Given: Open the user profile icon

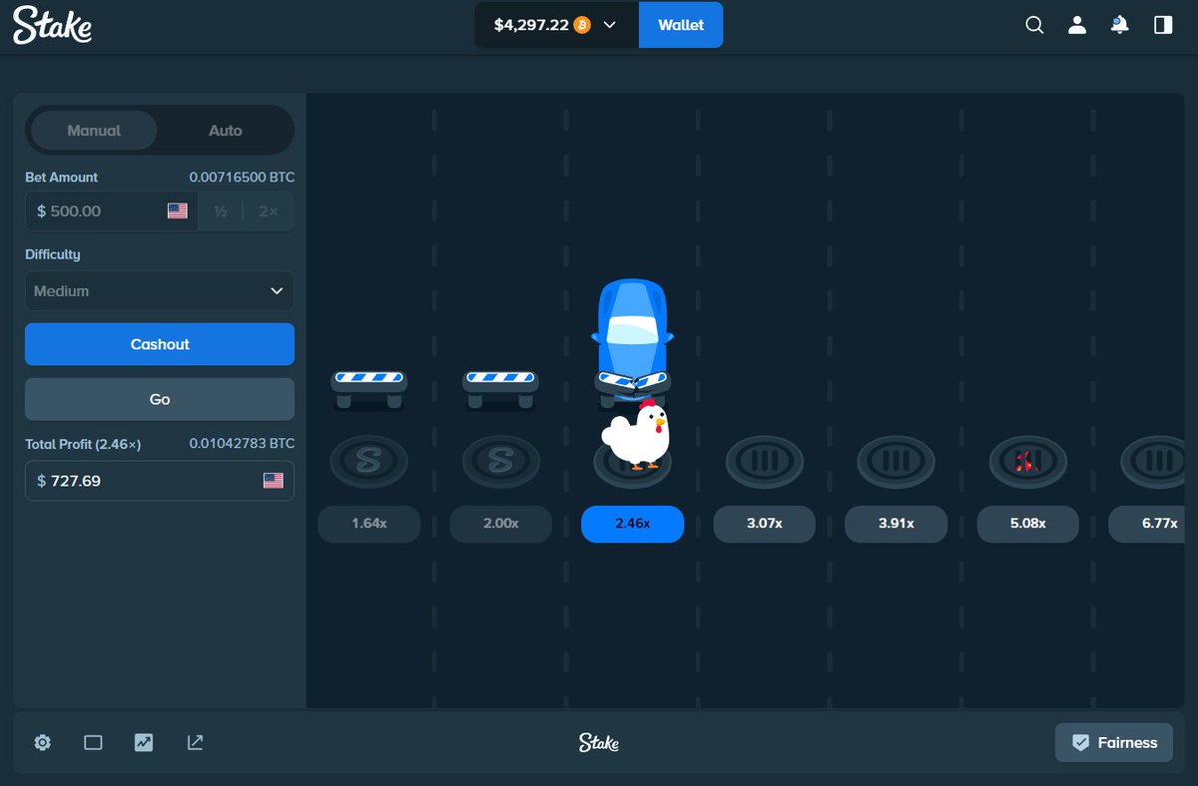Looking at the screenshot, I should [1077, 25].
